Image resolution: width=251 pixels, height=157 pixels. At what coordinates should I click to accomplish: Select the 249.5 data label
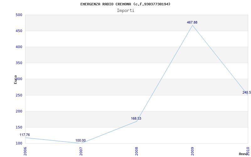click(247, 92)
